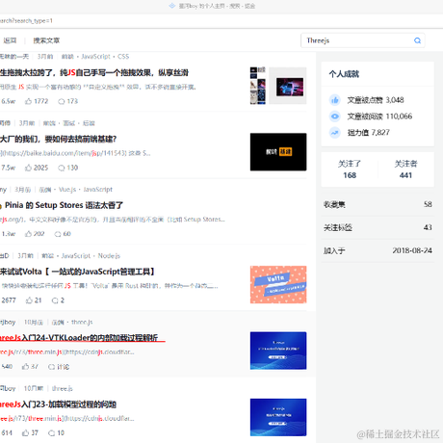Click the search magnifier icon beside Threejs
Viewport: 443px width, 443px height.
tap(417, 40)
